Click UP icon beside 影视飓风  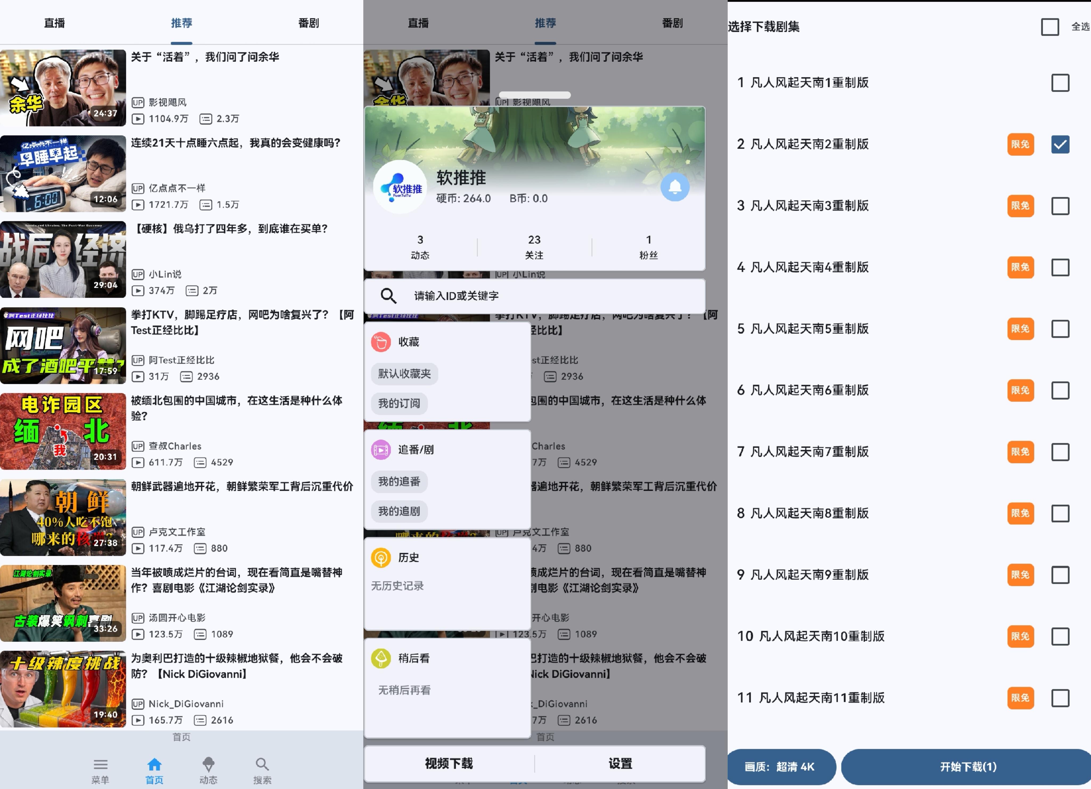tap(138, 103)
